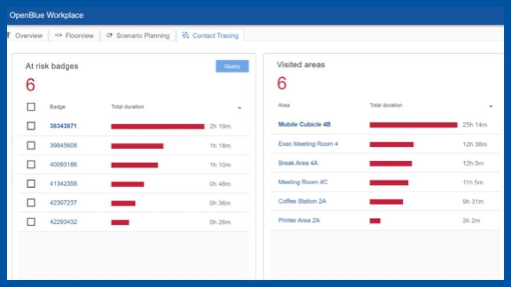Click the duration bar for Printer Area 2A

(x=375, y=221)
